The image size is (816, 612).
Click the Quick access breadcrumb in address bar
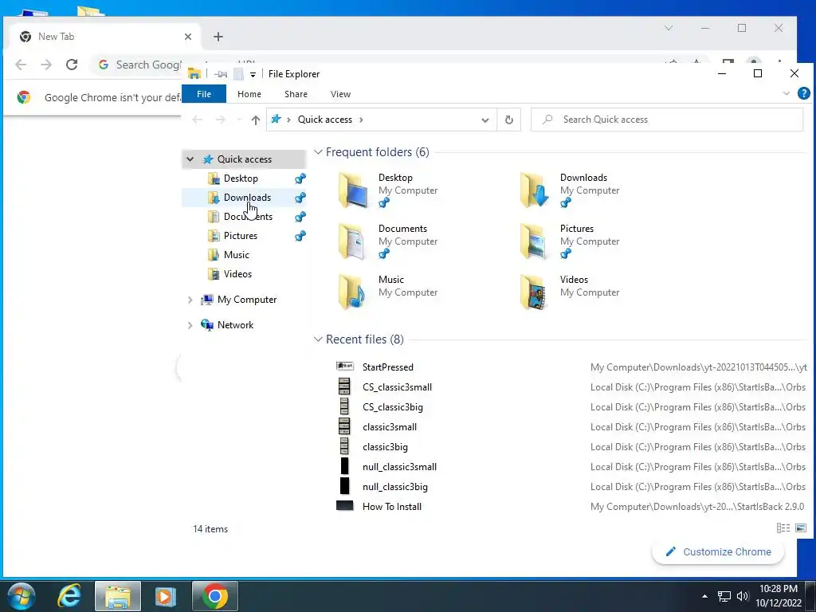pos(325,120)
